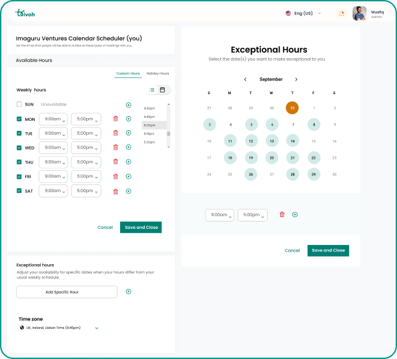Screen dimensions: 397x359
Task: Uncheck the WED checkbox
Action: point(19,147)
